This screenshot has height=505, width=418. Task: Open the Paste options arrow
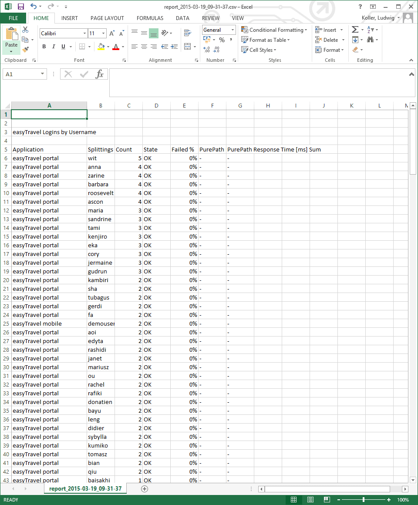[11, 51]
